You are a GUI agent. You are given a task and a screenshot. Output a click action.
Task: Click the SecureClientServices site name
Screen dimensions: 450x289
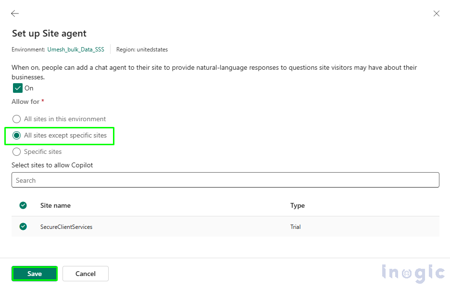tap(66, 226)
